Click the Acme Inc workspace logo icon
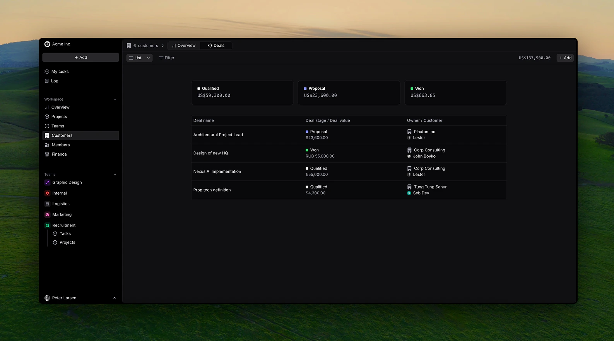 click(47, 44)
